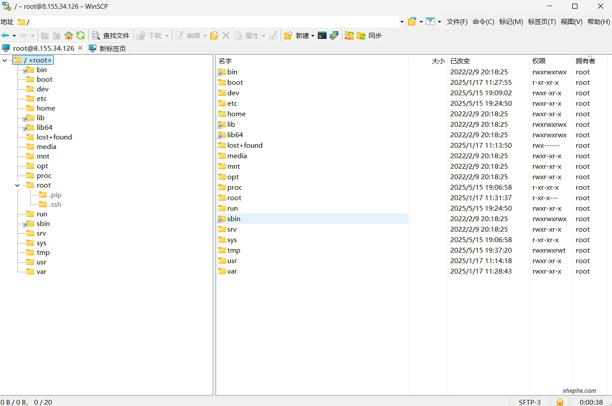Open a terminal session via console icon

click(x=322, y=35)
